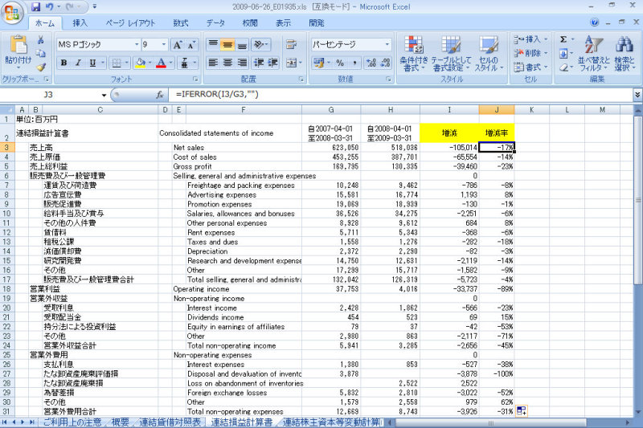
Task: Decrease font size with small A
Action: click(x=191, y=44)
